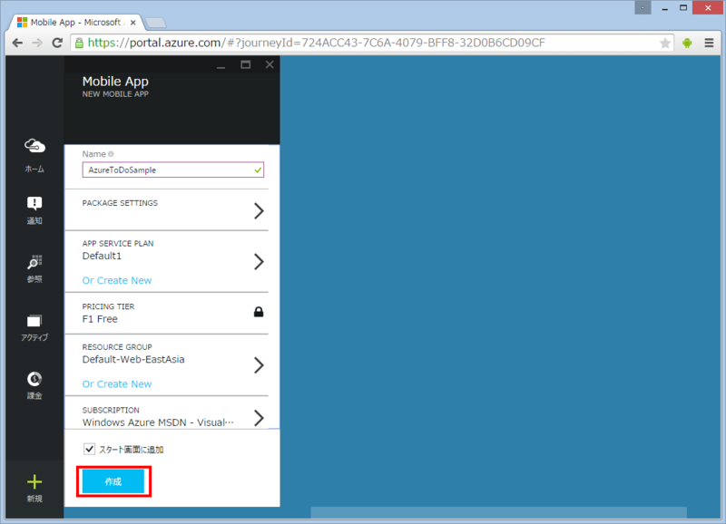The height and width of the screenshot is (524, 726).
Task: Click 'Default-Web-EastAsia' resource group text
Action: [133, 359]
